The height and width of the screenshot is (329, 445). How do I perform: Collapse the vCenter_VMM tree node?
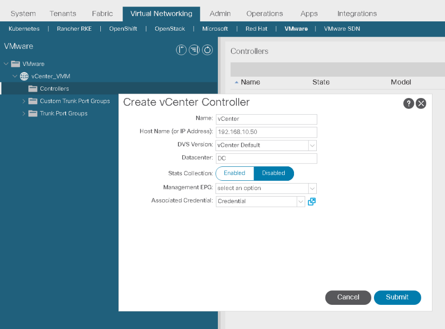coord(15,76)
